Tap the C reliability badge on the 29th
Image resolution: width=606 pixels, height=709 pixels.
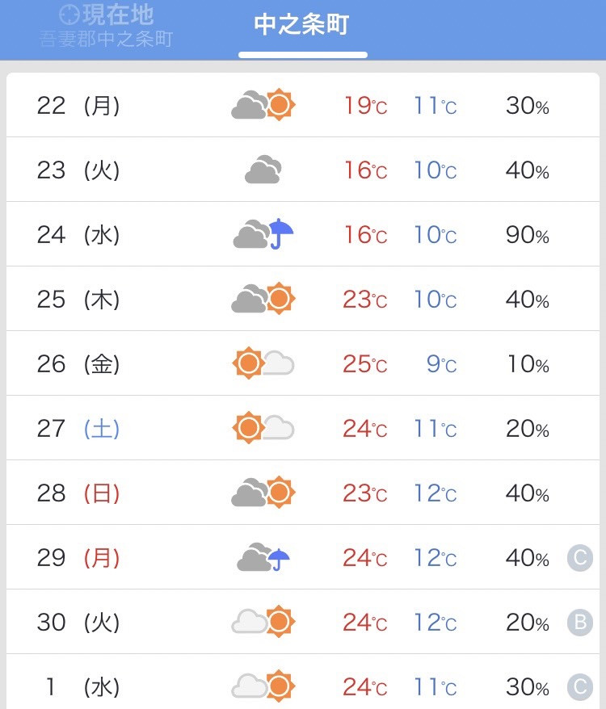580,557
